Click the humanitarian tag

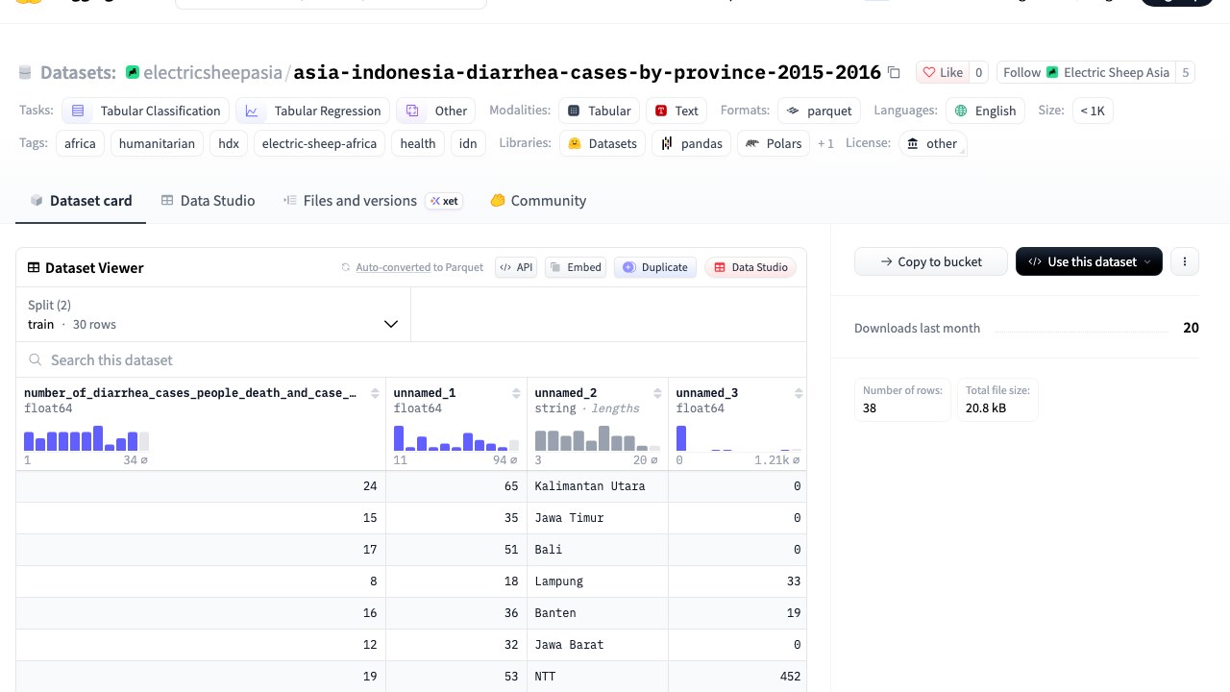pos(157,143)
